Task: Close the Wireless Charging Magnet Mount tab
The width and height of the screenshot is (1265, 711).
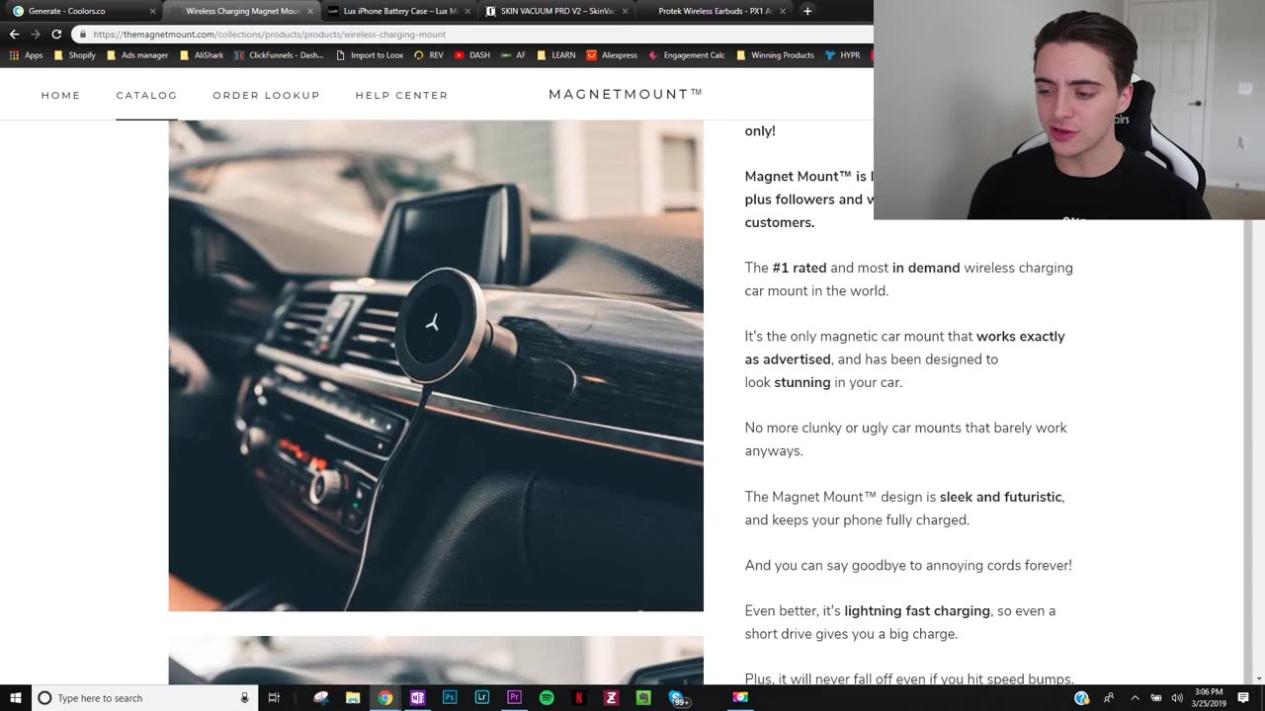Action: 310,11
